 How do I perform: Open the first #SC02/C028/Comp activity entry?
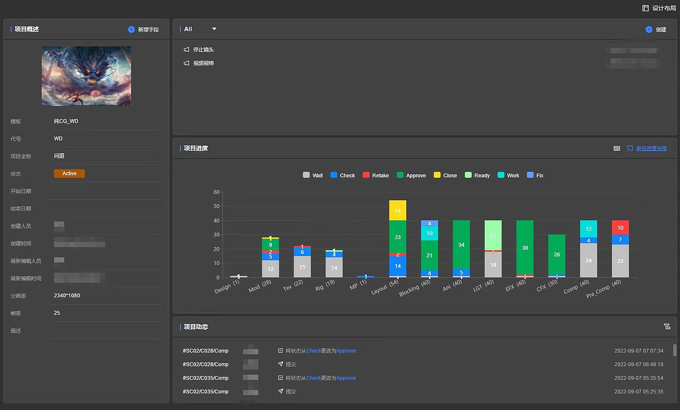click(206, 351)
